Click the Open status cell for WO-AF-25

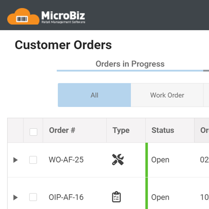click(160, 160)
